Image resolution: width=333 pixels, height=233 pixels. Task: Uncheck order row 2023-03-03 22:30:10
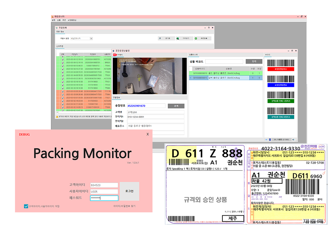(x=63, y=79)
